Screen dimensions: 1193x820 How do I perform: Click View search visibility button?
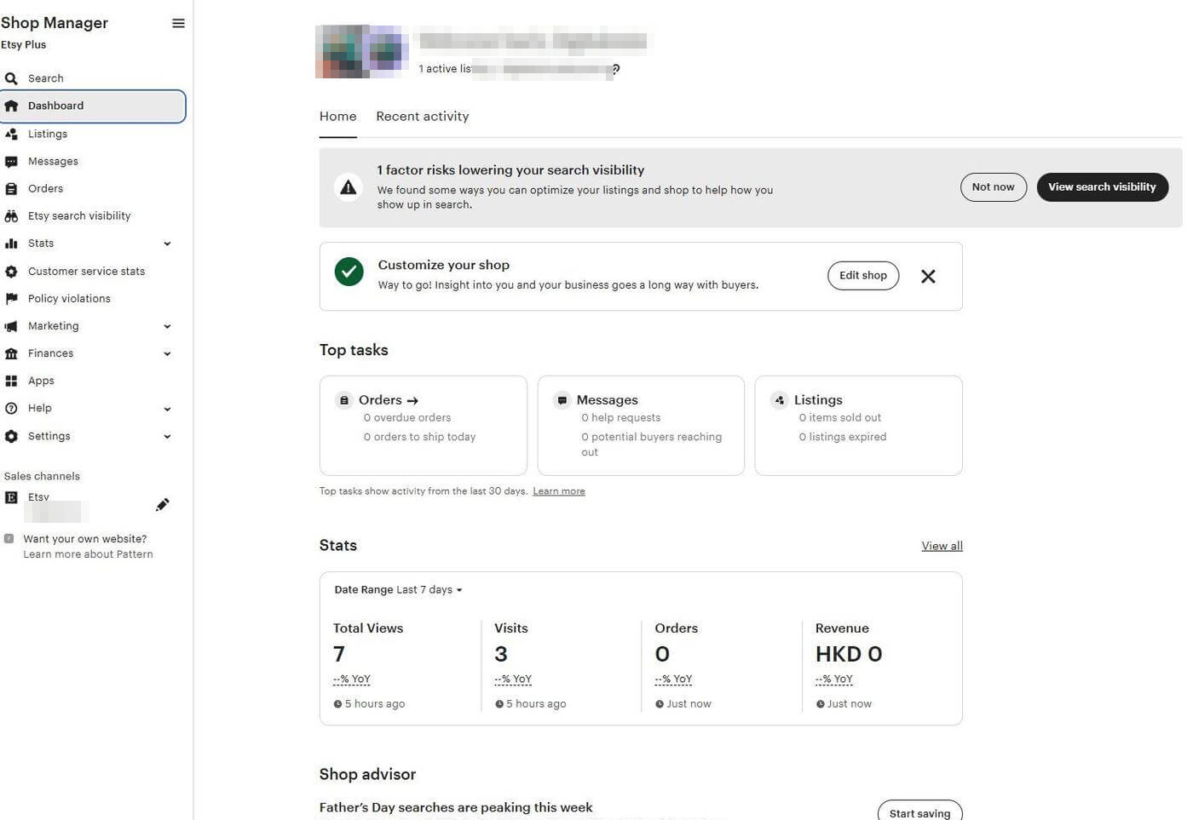pyautogui.click(x=1102, y=187)
